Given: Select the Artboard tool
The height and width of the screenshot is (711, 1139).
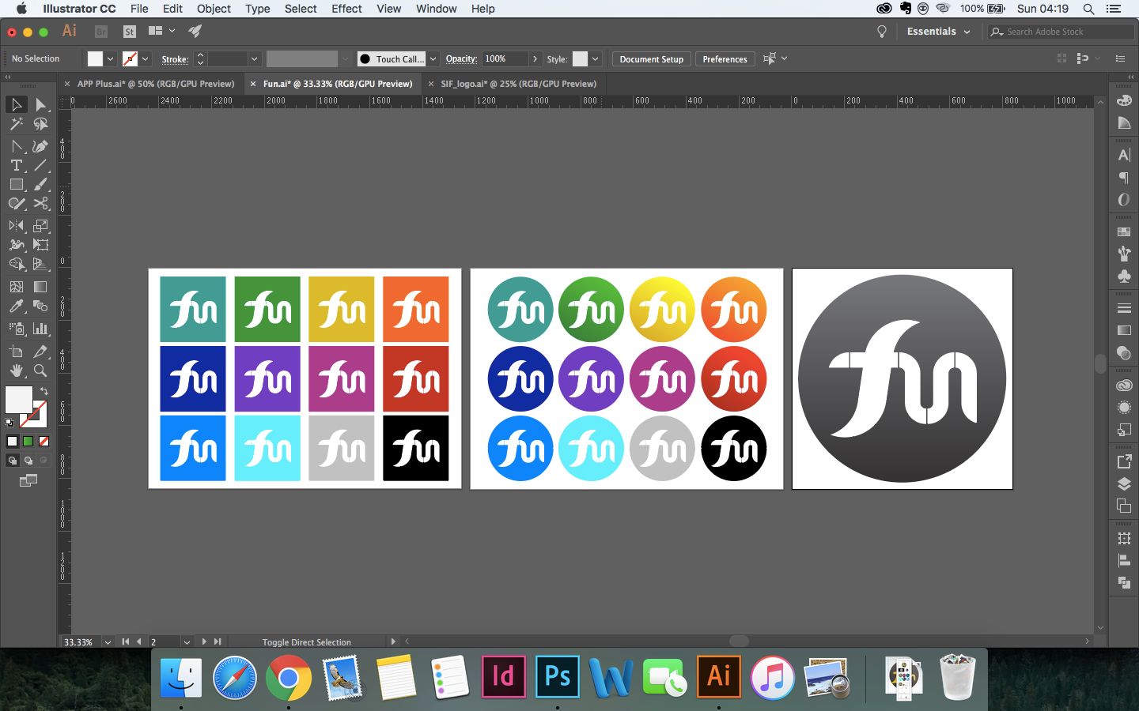Looking at the screenshot, I should coord(16,351).
